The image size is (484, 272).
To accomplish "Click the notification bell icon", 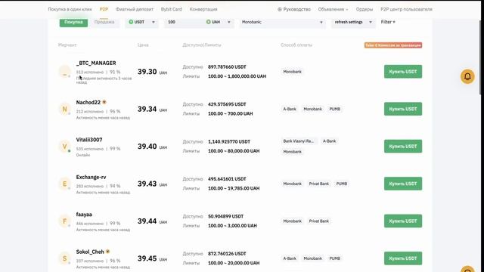I will click(467, 76).
